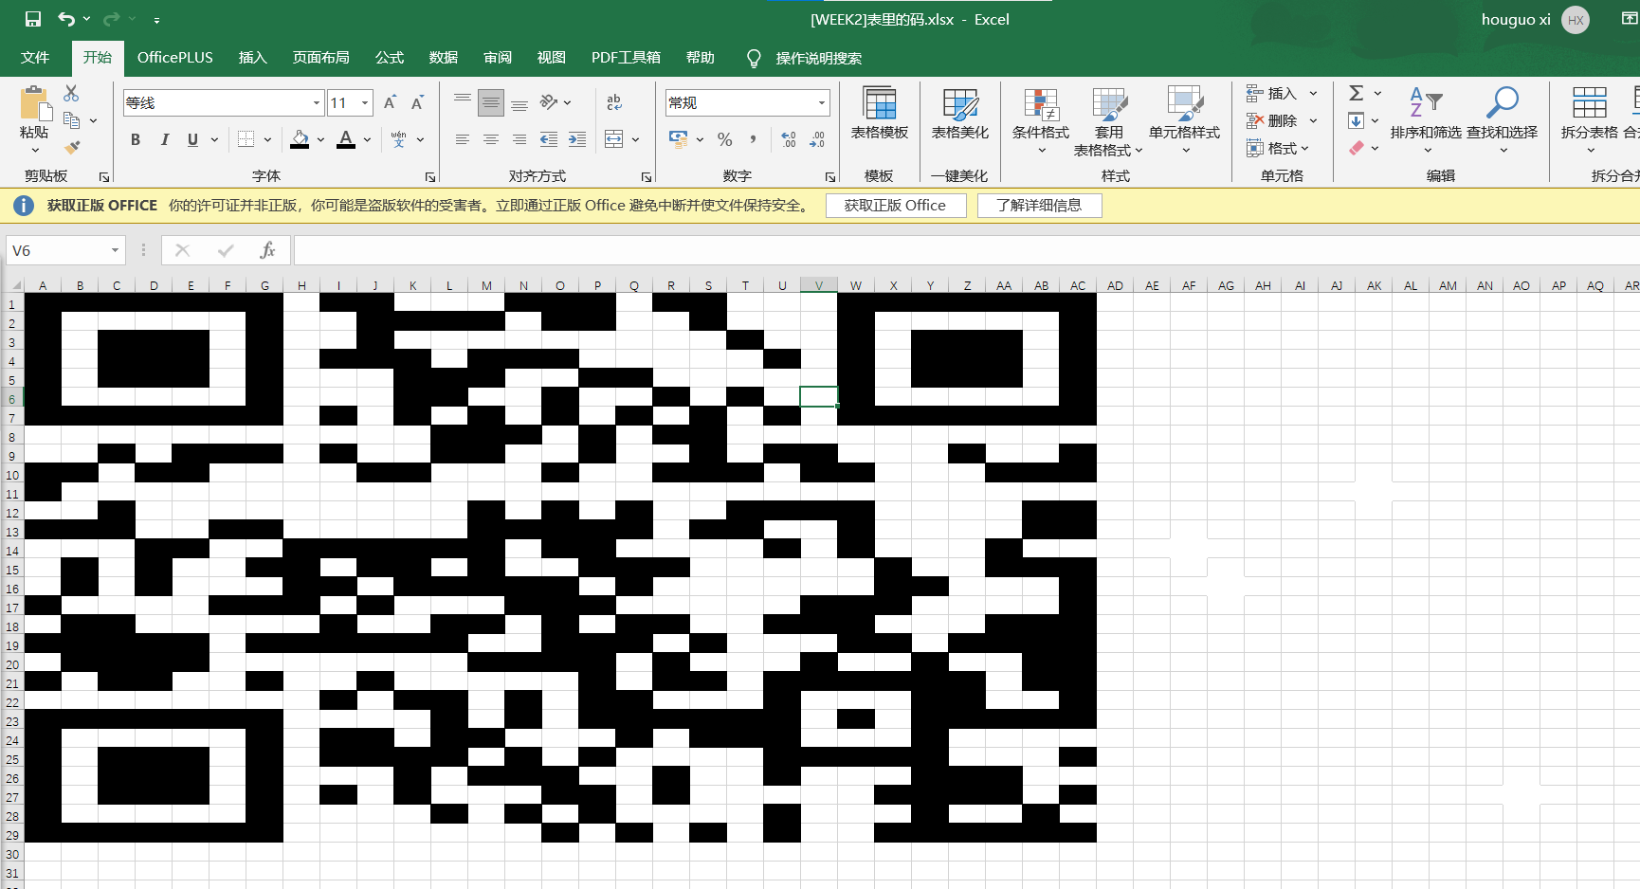Switch to the OfficePLUS tab
Image resolution: width=1640 pixels, height=889 pixels.
tap(175, 58)
